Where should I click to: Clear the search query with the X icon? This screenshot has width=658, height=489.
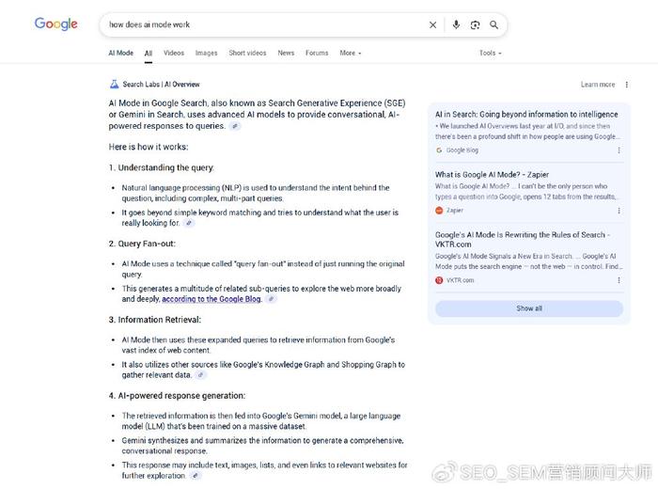[432, 24]
